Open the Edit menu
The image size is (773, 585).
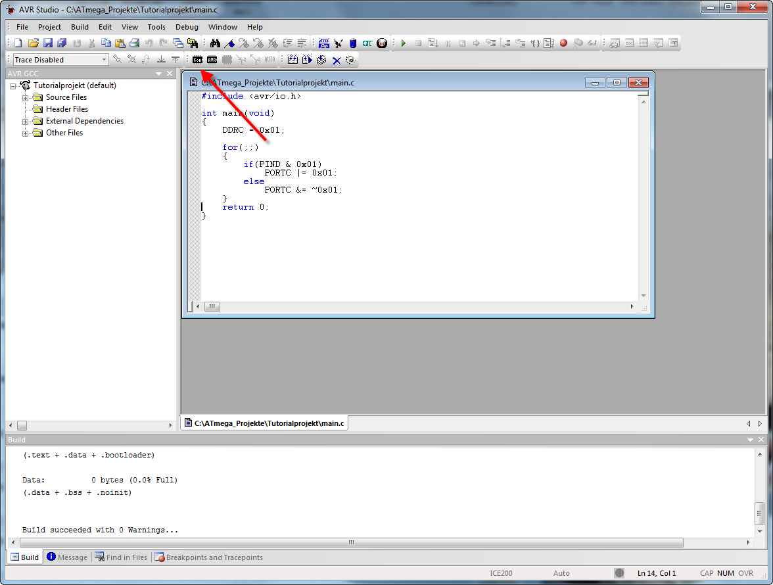[105, 27]
